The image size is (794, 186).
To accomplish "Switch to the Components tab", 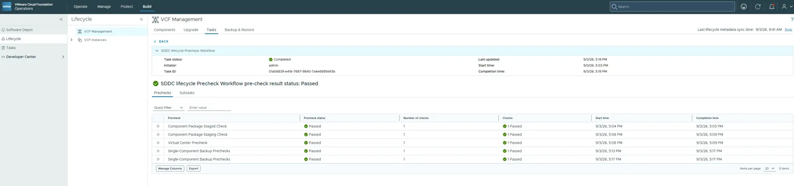I will [x=164, y=30].
